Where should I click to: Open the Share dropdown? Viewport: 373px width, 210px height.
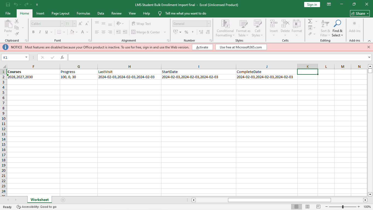coord(360,13)
